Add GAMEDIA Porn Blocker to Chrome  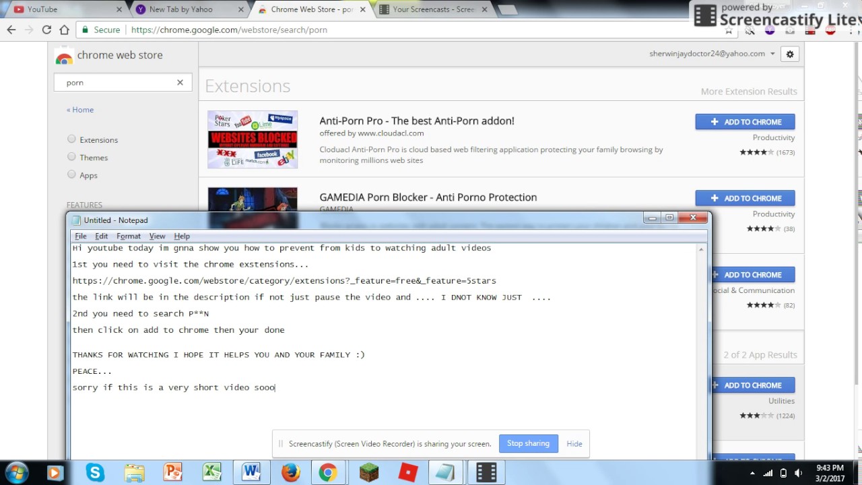[745, 198]
